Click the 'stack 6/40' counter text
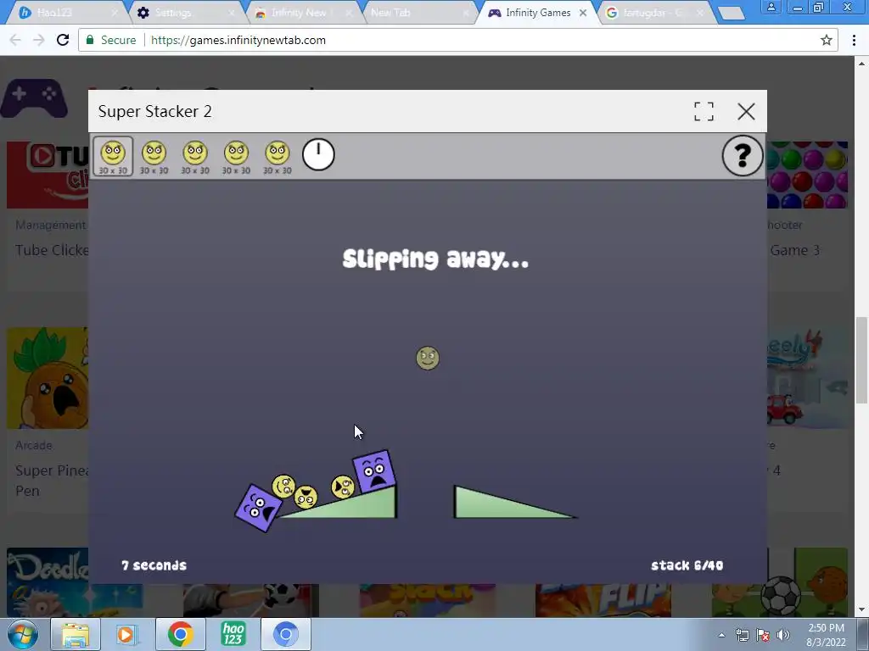 687,565
